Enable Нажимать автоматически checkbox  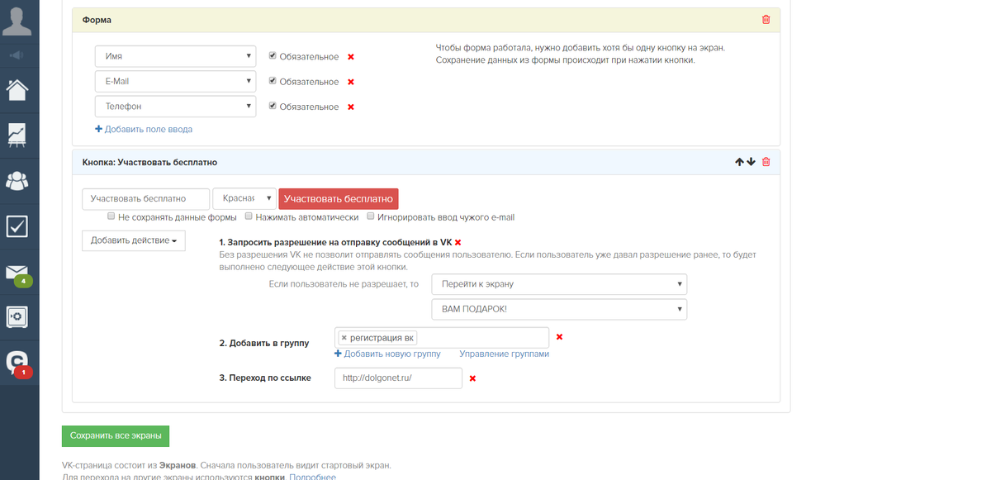[249, 217]
